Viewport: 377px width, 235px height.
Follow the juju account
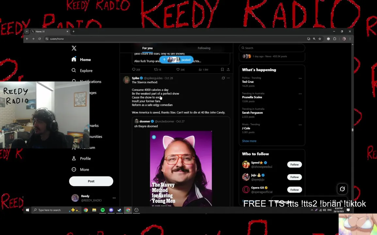294,177
